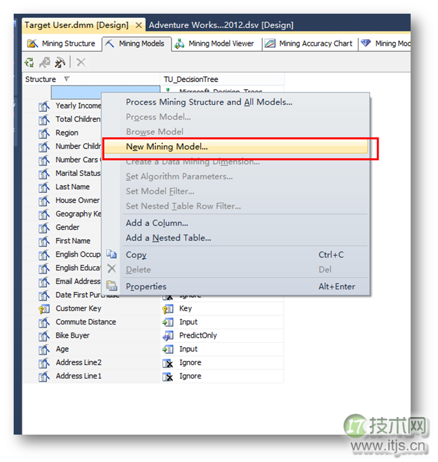Click the Age column Input icon
The height and width of the screenshot is (462, 438).
[168, 349]
